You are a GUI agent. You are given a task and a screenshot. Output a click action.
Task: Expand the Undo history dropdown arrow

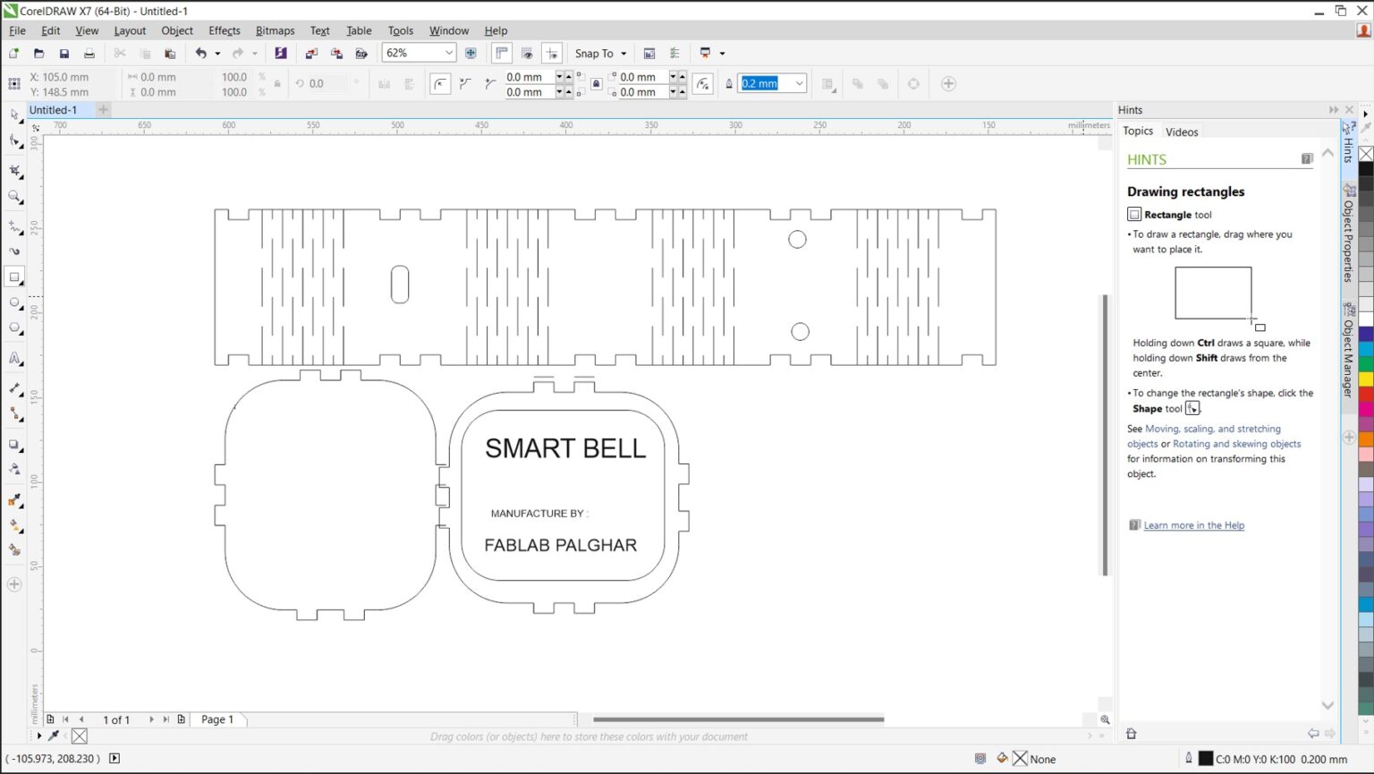point(216,54)
